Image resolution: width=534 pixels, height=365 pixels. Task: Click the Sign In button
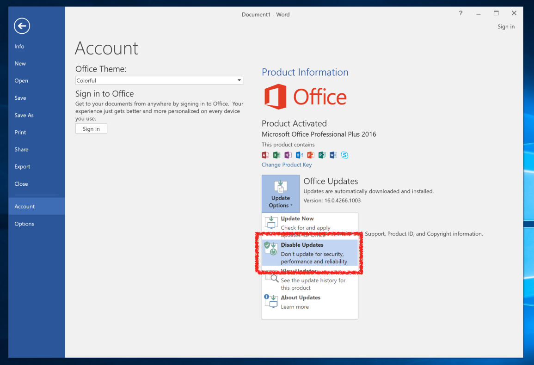(x=91, y=129)
